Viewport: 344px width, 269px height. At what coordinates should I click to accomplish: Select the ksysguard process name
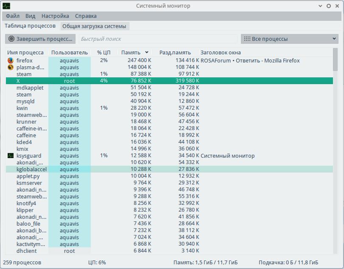pos(29,156)
